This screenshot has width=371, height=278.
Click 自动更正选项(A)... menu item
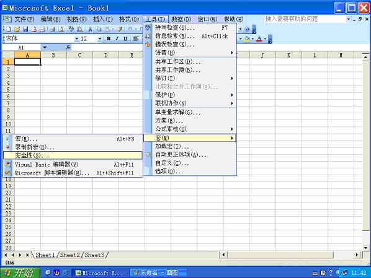pos(190,155)
